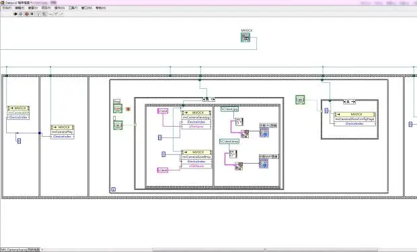Click previous-case arrow on the ShowConfigPage case structure
417x252 pixels.
pos(345,102)
